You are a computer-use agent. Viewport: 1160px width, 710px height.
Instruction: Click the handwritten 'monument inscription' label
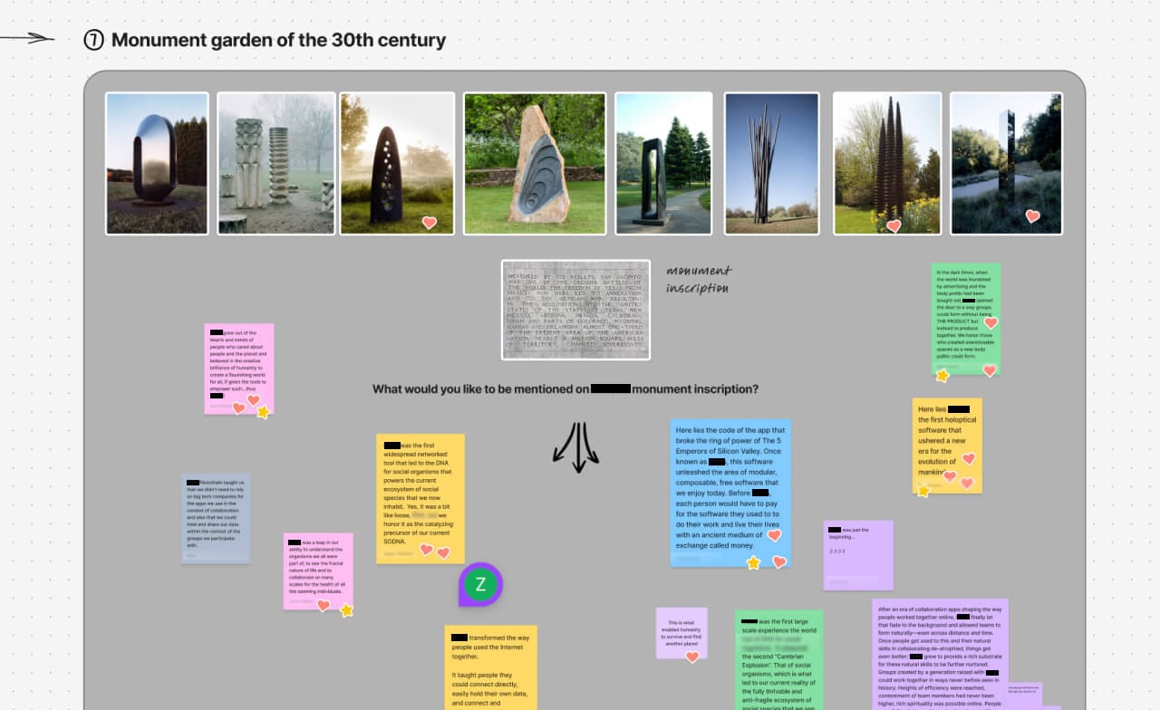click(x=699, y=279)
